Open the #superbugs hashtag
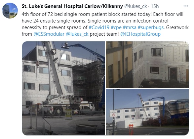The image size is (194, 139). coord(151,27)
